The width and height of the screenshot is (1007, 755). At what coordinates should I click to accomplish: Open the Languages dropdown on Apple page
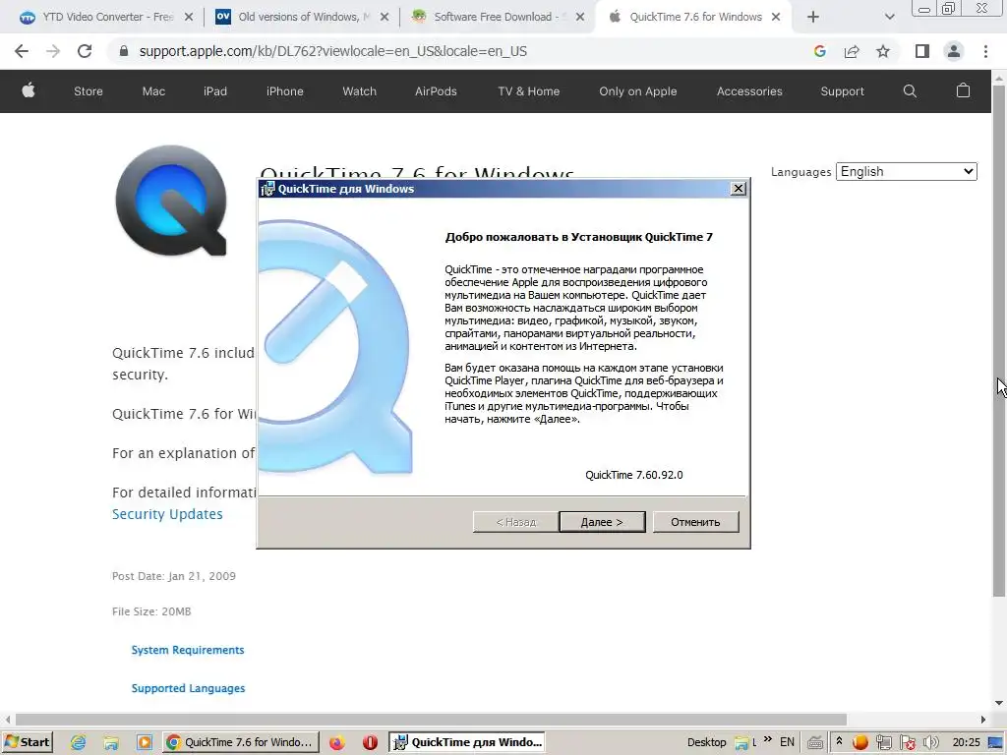click(906, 171)
